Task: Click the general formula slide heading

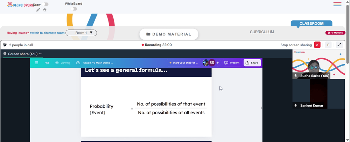Action: tap(126, 70)
